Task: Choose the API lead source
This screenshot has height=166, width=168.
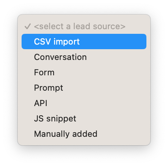Action: [x=84, y=103]
